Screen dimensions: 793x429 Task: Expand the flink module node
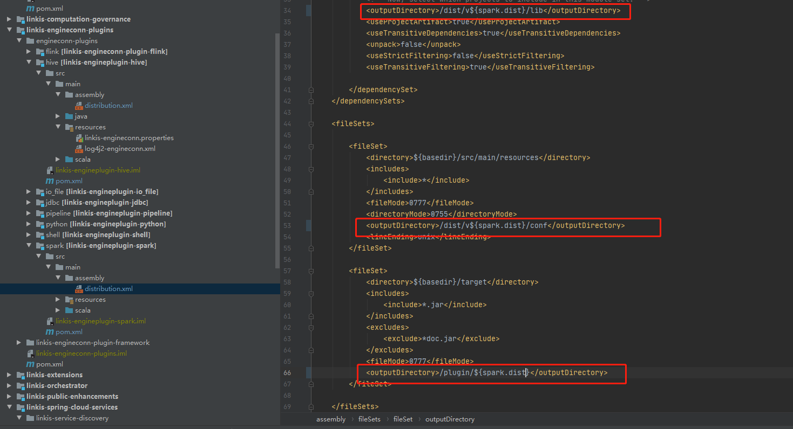point(29,52)
